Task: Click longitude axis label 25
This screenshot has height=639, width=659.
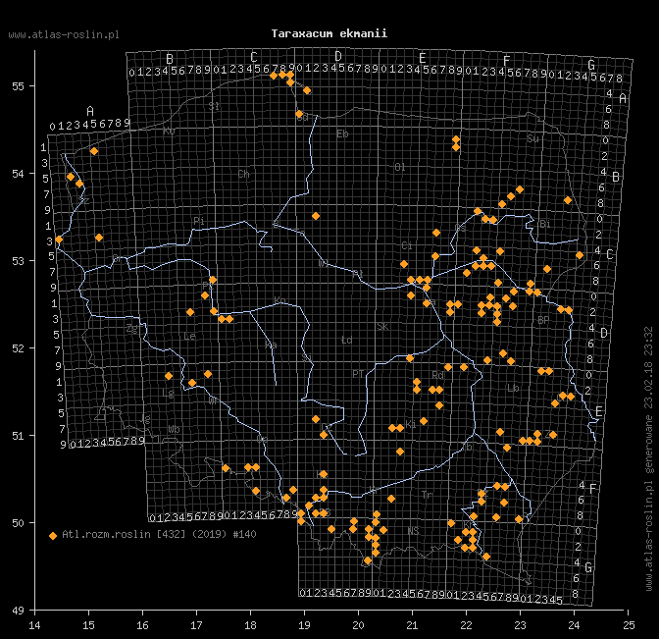Action: click(x=629, y=625)
